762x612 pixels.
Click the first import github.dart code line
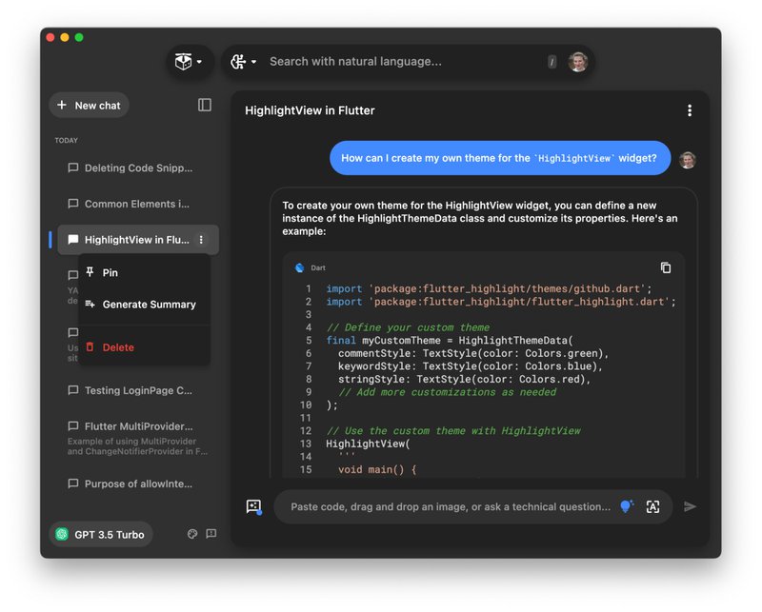pyautogui.click(x=489, y=289)
